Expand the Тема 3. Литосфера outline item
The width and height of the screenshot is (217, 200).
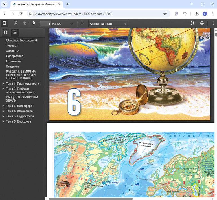pos(3,106)
